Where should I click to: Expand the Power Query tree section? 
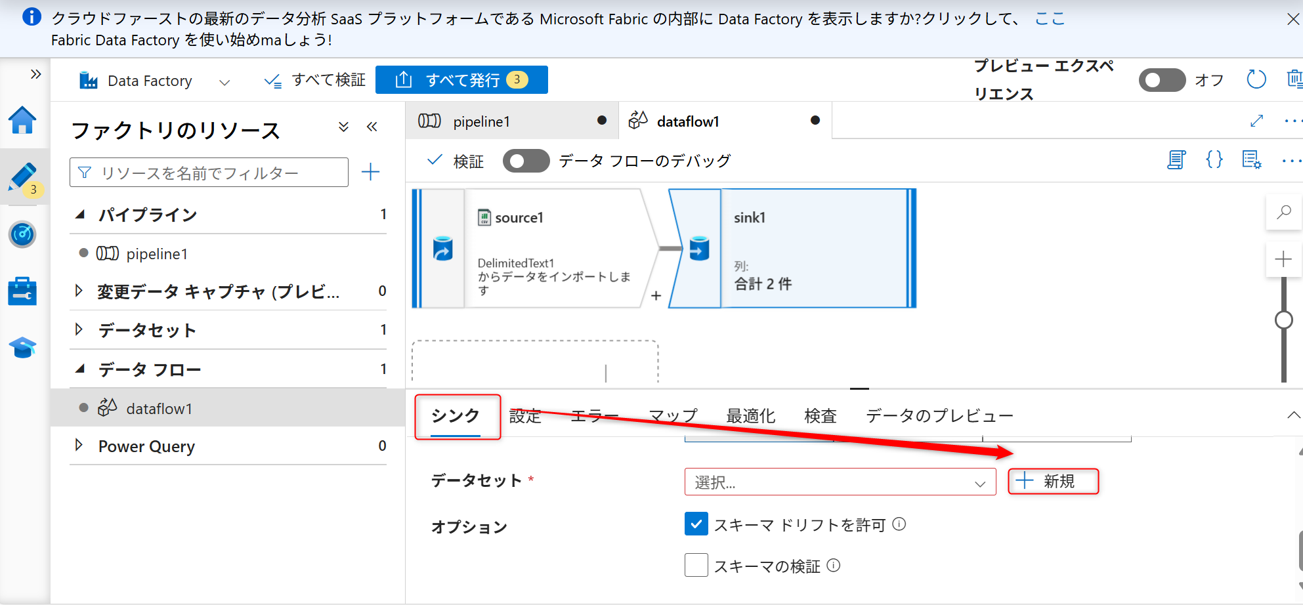[79, 446]
